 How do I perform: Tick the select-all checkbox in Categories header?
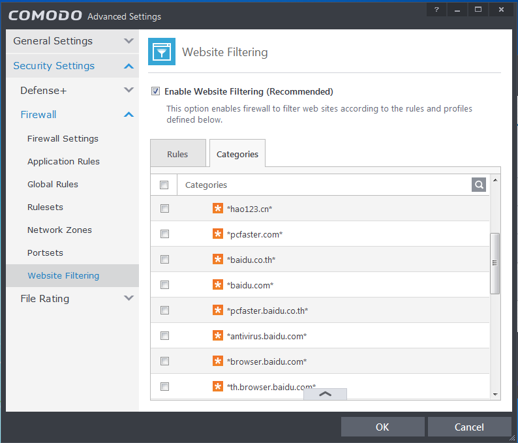coord(164,185)
